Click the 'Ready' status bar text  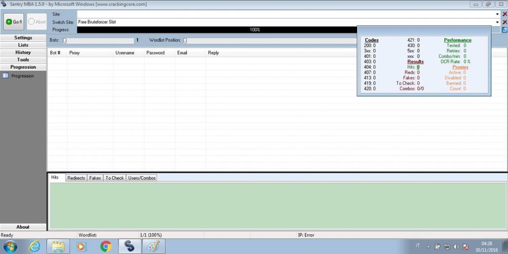(7, 235)
